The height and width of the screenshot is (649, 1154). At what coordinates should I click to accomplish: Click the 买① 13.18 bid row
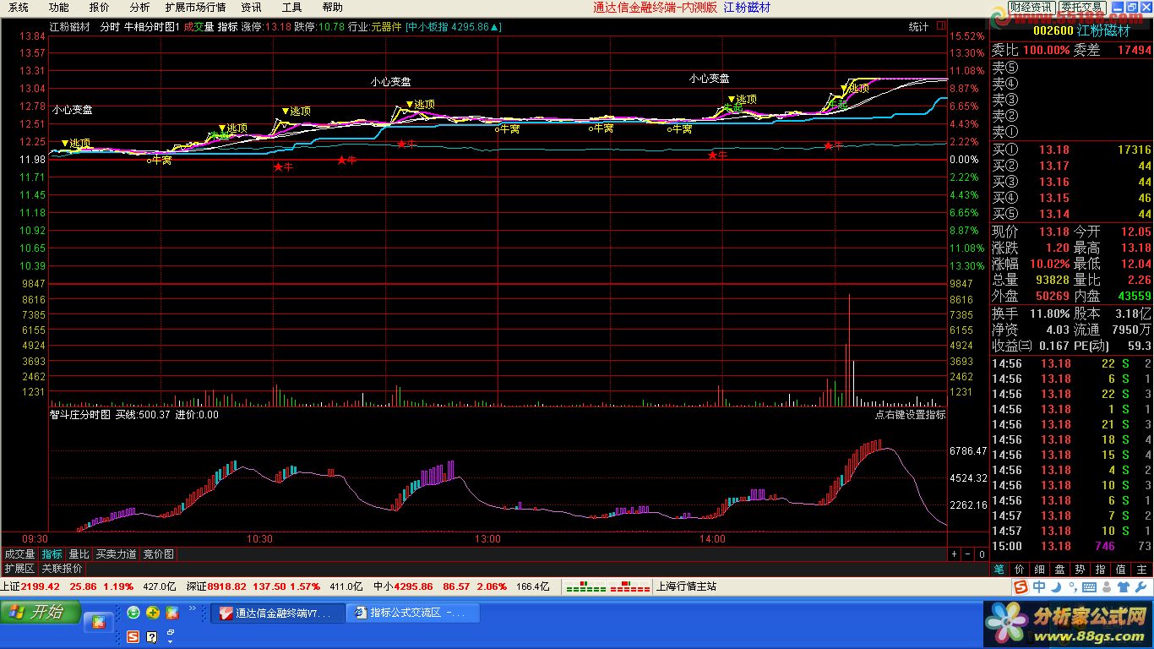(x=1071, y=150)
